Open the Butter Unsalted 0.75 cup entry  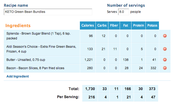[26, 60]
